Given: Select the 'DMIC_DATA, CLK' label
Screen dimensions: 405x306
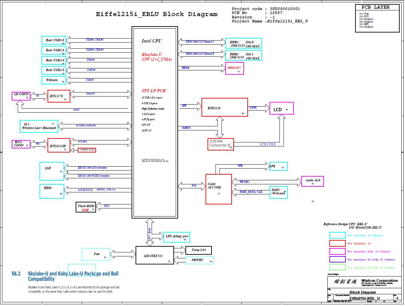Looking at the screenshot, I should coord(251,192).
